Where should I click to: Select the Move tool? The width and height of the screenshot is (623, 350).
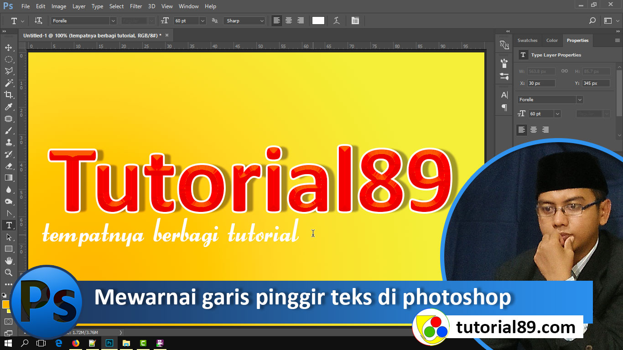tap(8, 47)
